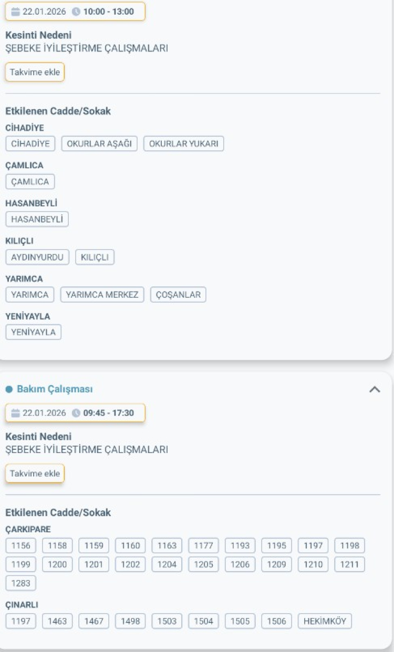
Task: Select the AYDINYURDU chip under KILIÇLI
Action: click(x=38, y=257)
